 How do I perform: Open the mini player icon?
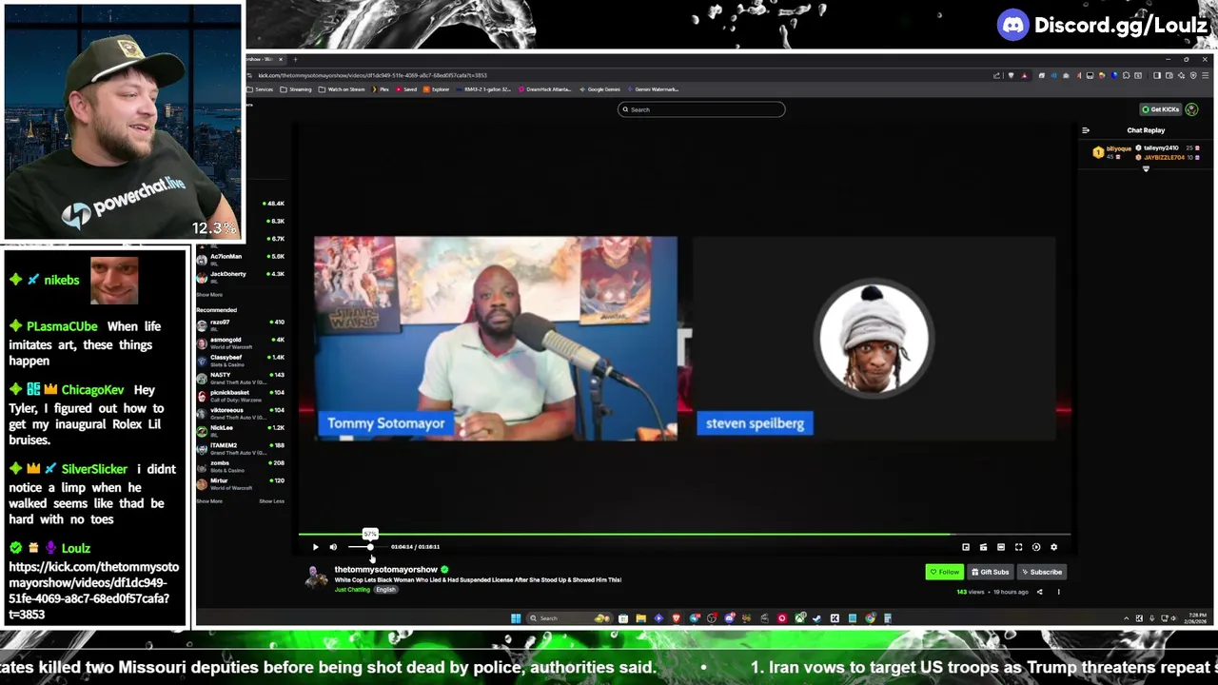point(966,547)
